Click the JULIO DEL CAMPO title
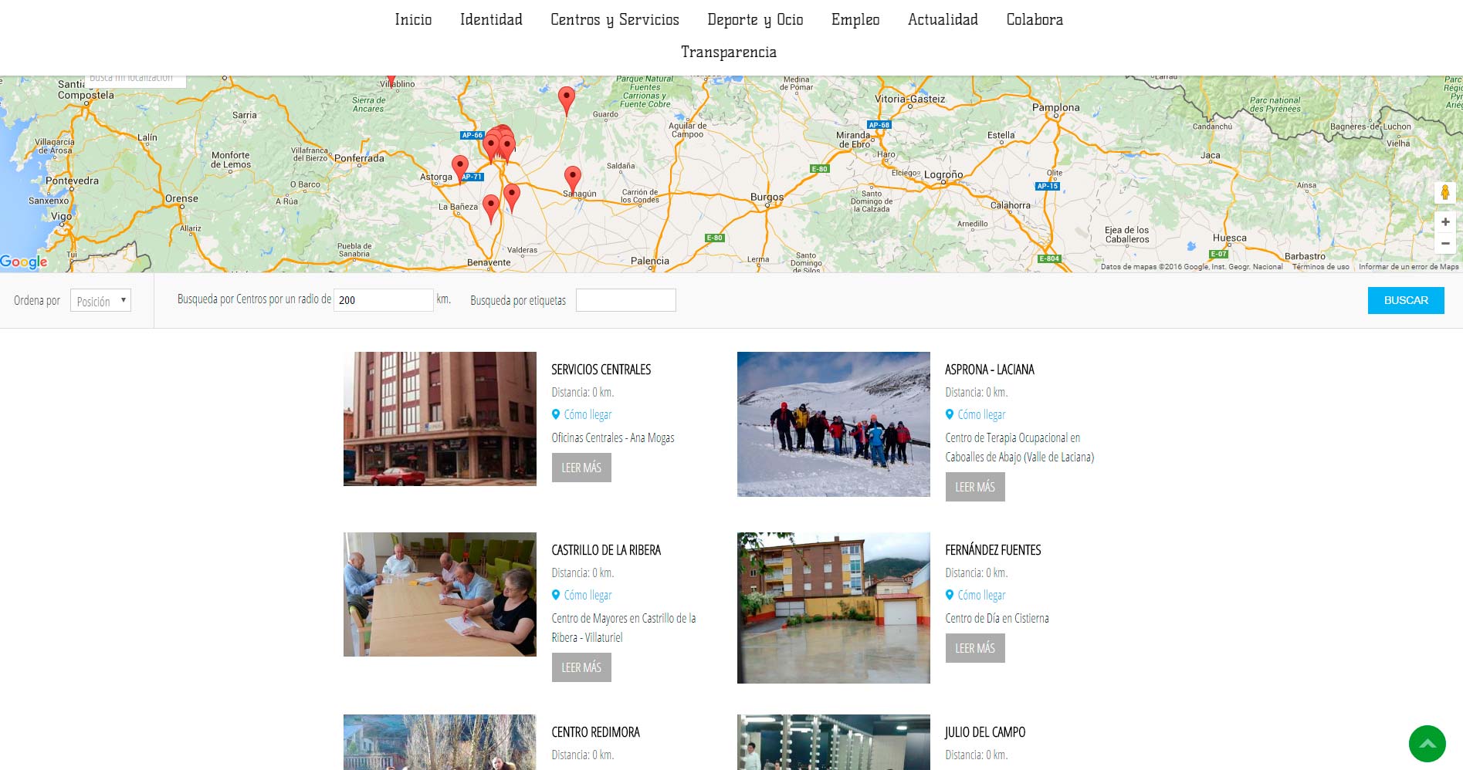The image size is (1463, 770). coord(985,732)
